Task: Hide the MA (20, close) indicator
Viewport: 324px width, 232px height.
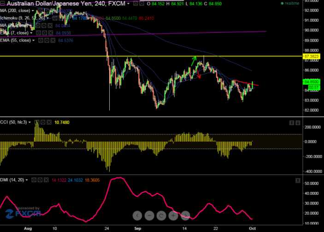Action: tap(38, 26)
